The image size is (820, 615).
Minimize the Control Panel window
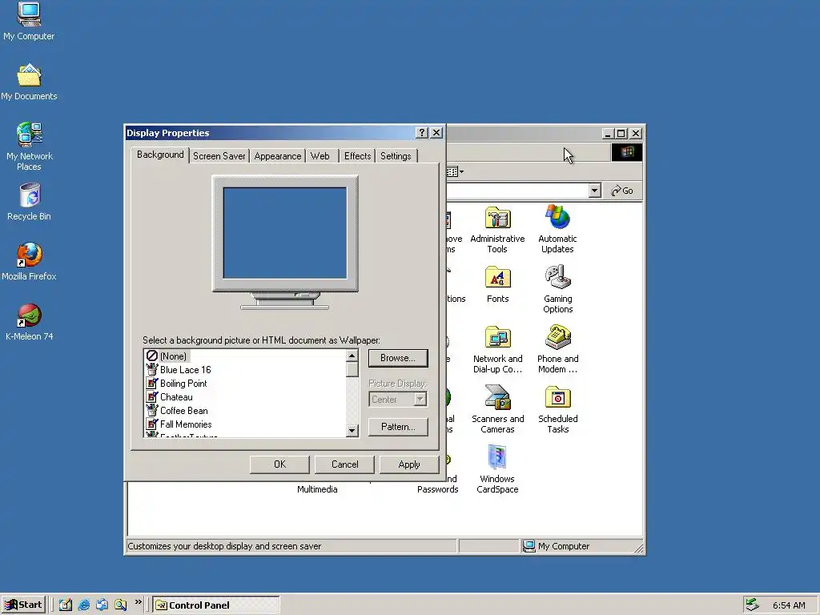[607, 134]
